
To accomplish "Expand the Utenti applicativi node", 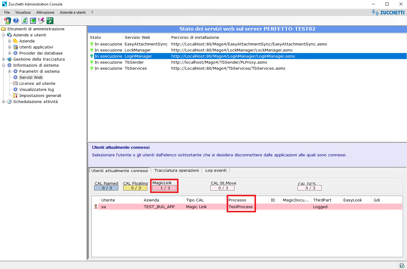I will (x=10, y=47).
